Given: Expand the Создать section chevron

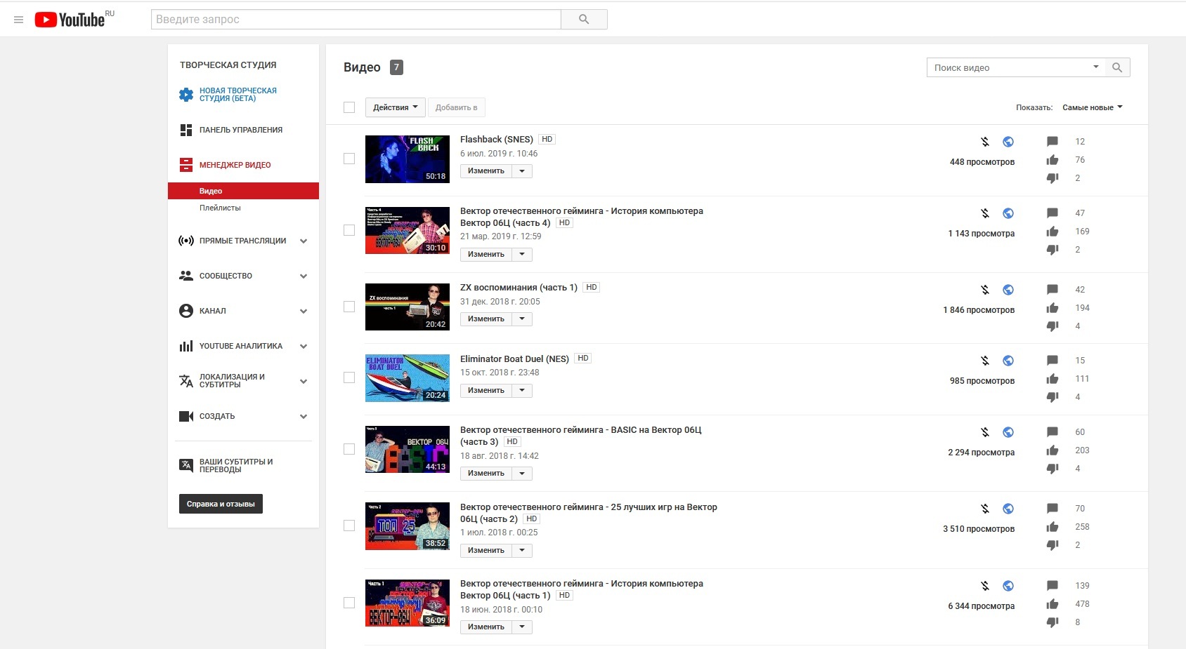Looking at the screenshot, I should [304, 416].
